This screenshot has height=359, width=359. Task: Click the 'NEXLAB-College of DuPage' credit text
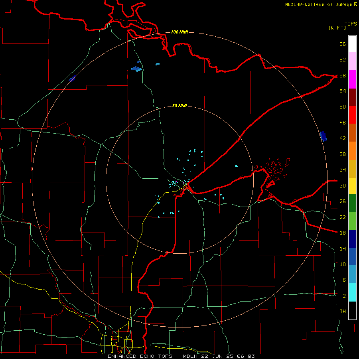[x=318, y=4]
